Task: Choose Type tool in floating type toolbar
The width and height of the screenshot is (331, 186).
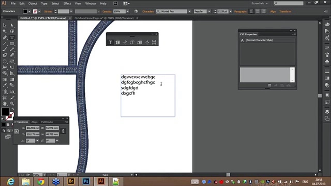Action: [110, 42]
